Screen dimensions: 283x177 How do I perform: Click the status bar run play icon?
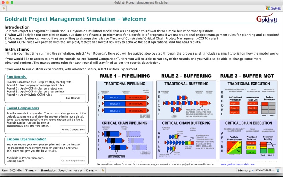[x=103, y=170]
